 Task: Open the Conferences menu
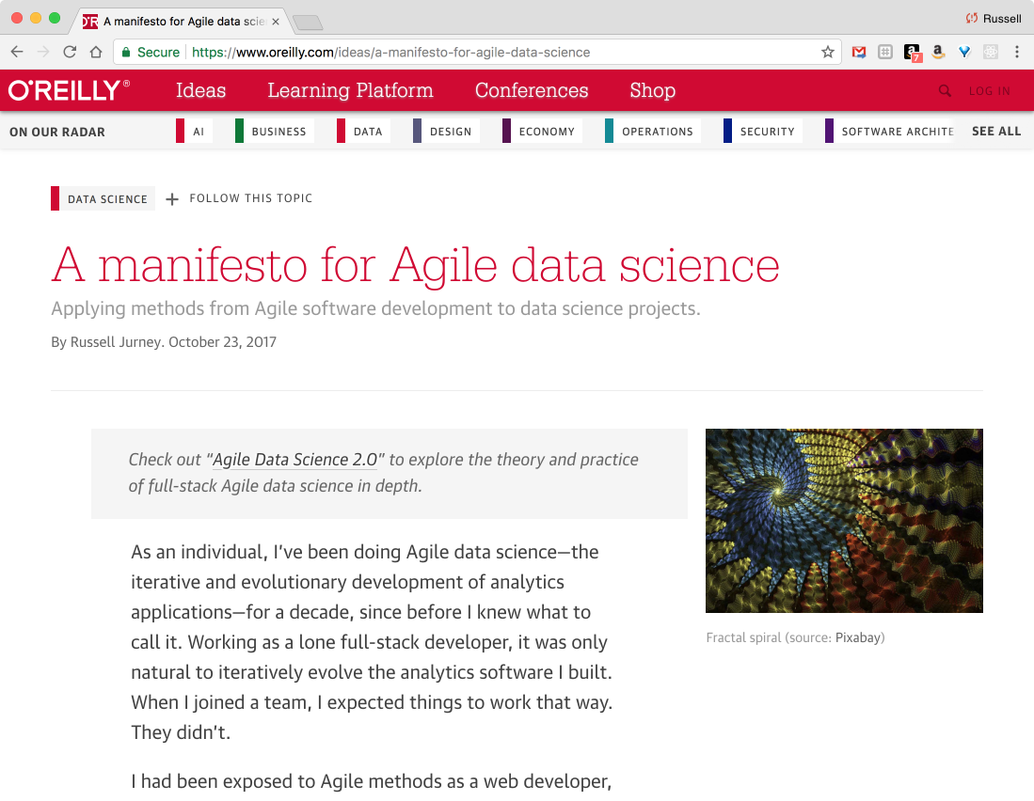532,90
